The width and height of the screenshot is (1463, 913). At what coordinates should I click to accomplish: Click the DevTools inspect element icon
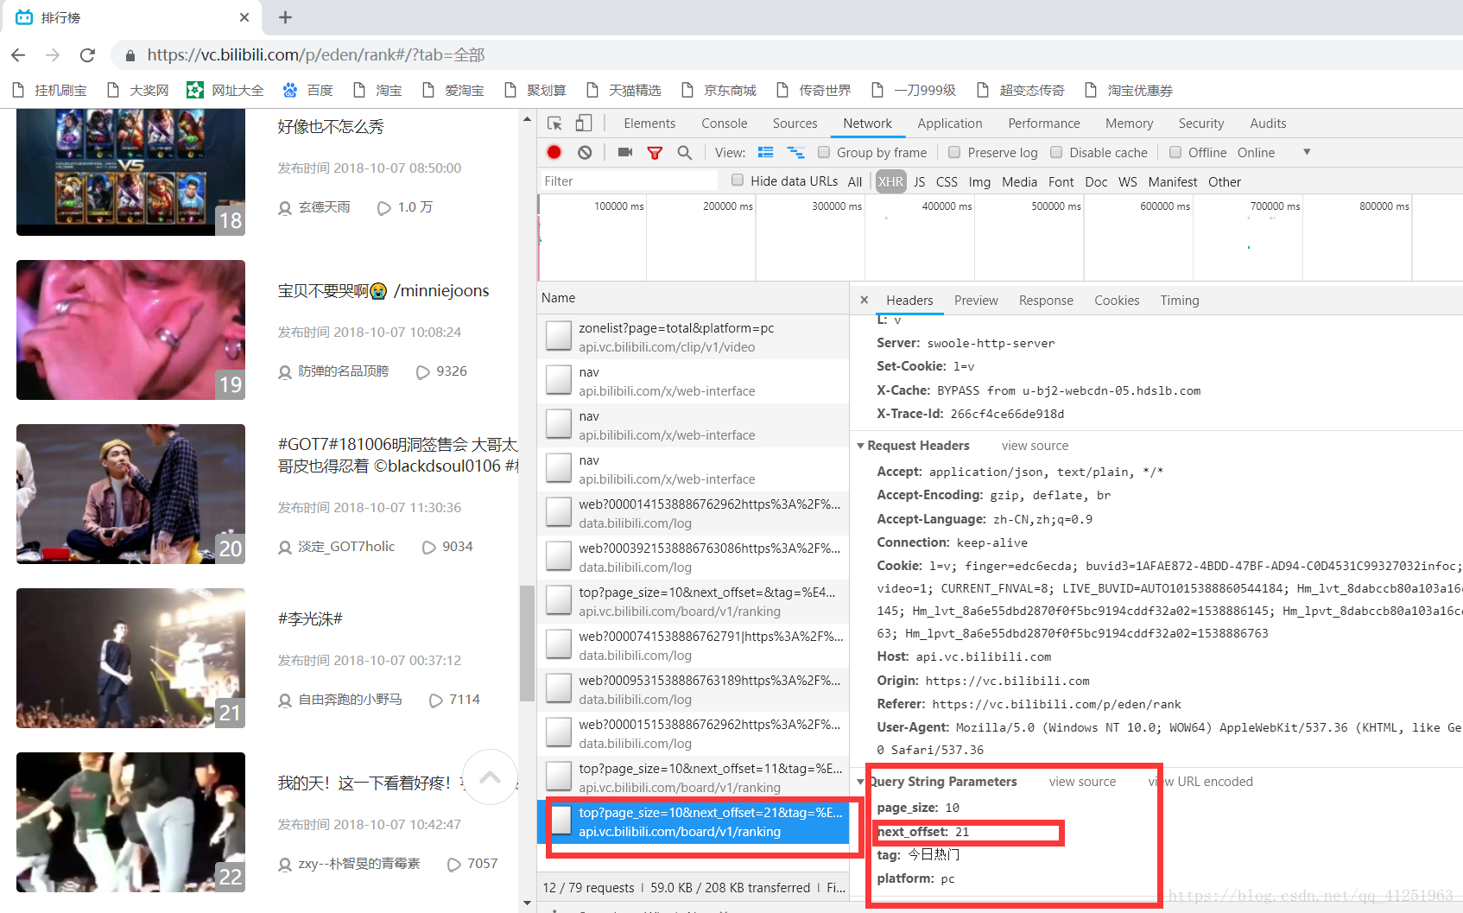tap(555, 124)
